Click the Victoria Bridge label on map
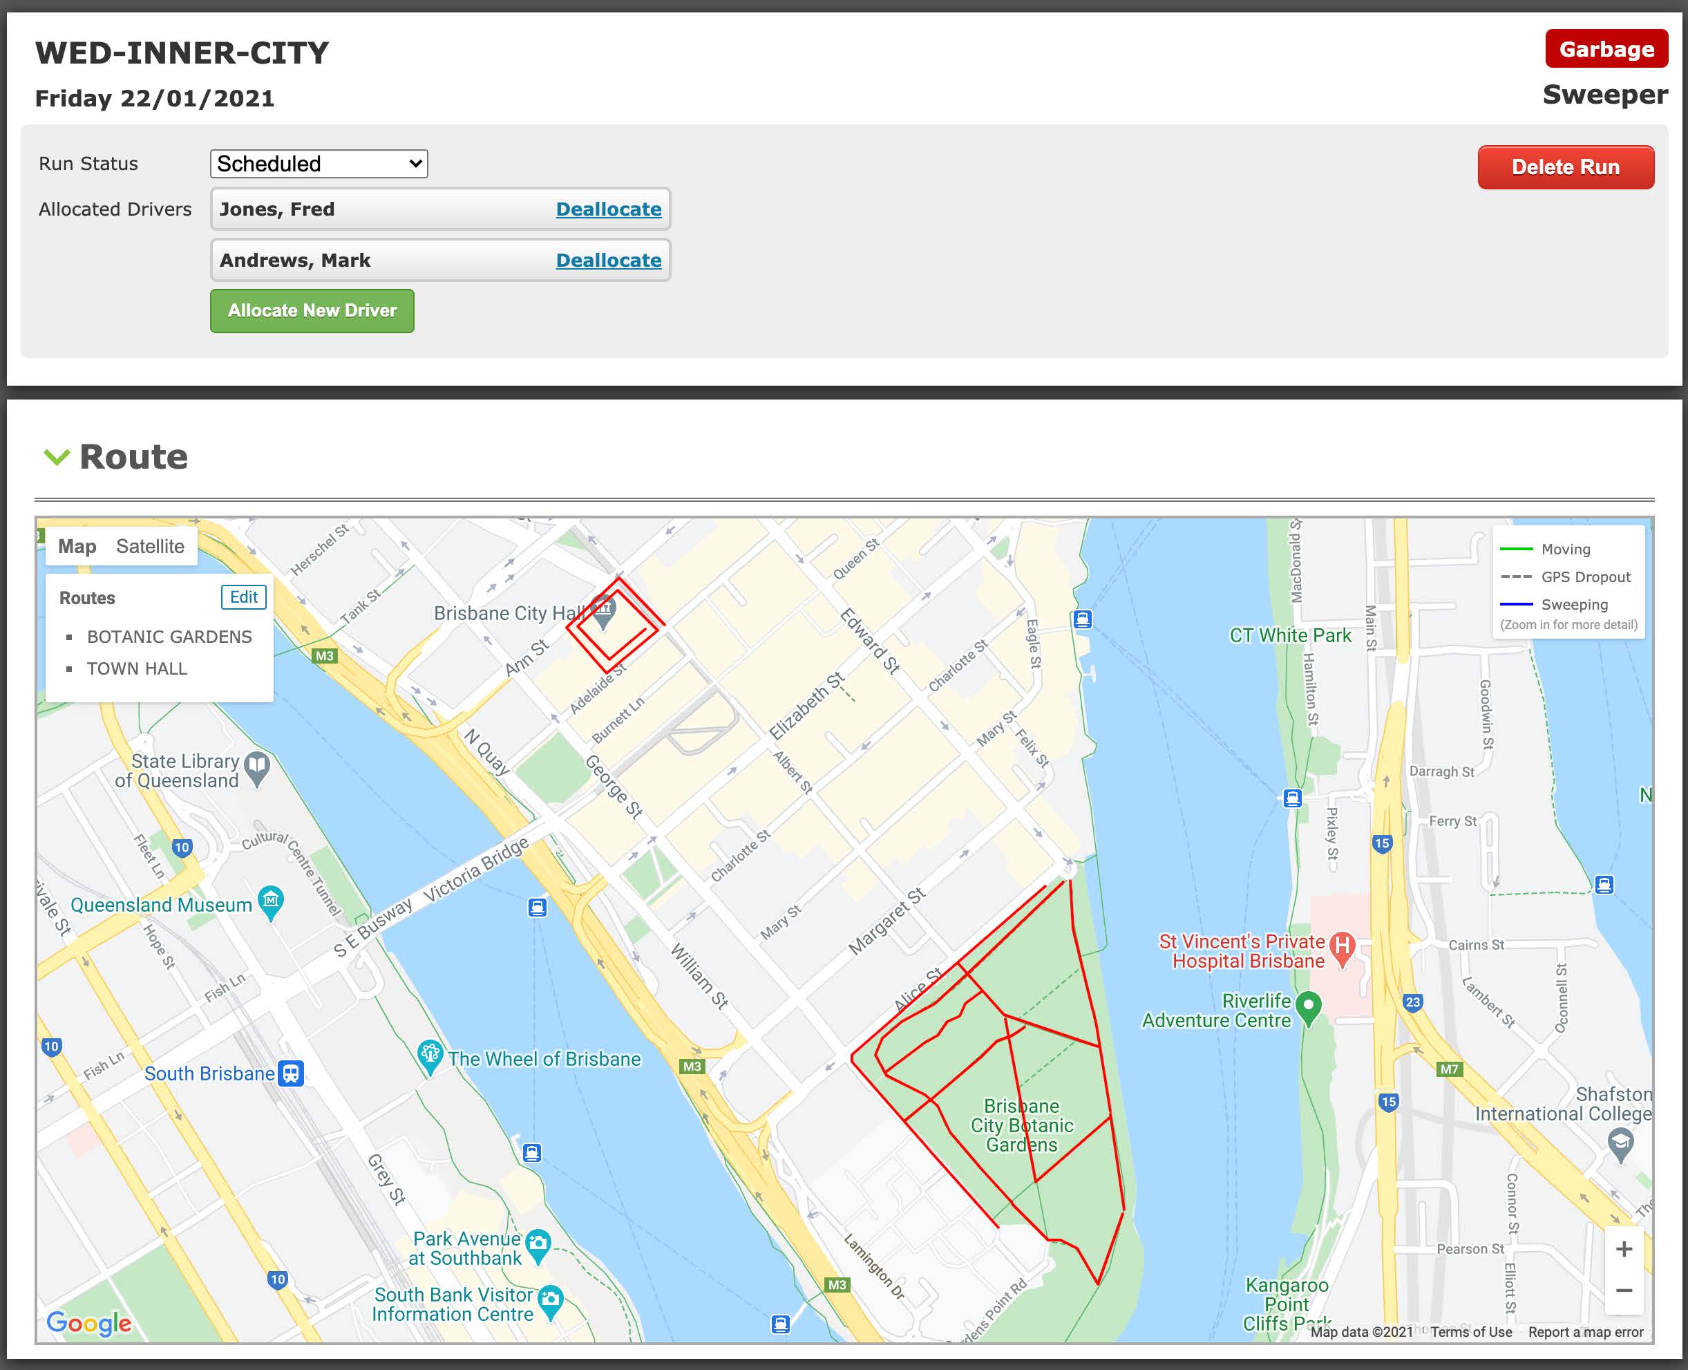This screenshot has width=1688, height=1370. 477,870
